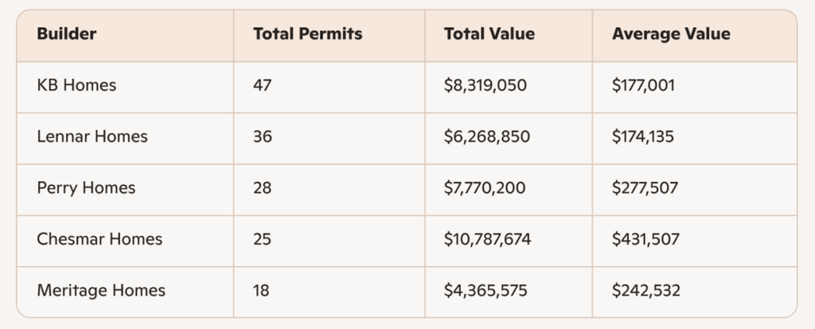Select the KB Homes cell
815x329 pixels.
point(76,85)
